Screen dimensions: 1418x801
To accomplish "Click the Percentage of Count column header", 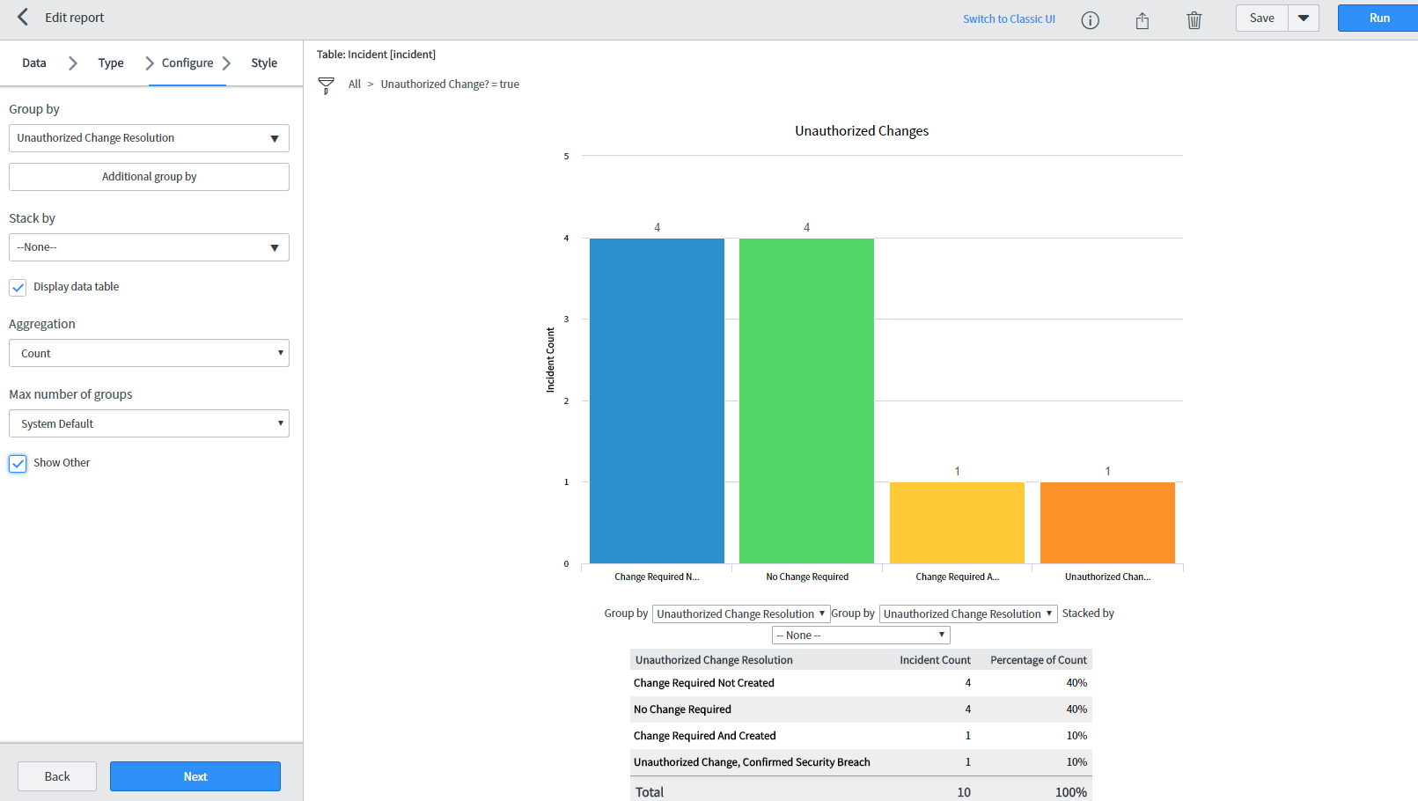I will coord(1039,660).
